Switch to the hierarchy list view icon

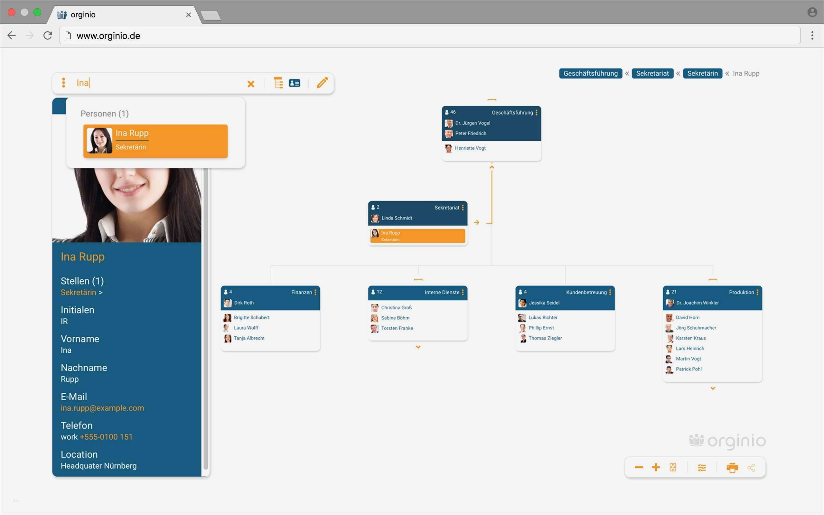[x=278, y=83]
